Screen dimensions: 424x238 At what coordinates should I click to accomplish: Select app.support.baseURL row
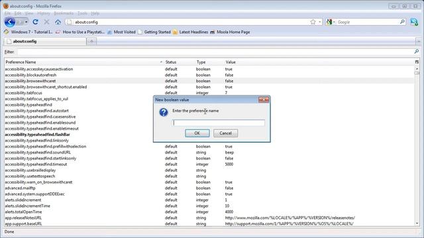(x=209, y=223)
